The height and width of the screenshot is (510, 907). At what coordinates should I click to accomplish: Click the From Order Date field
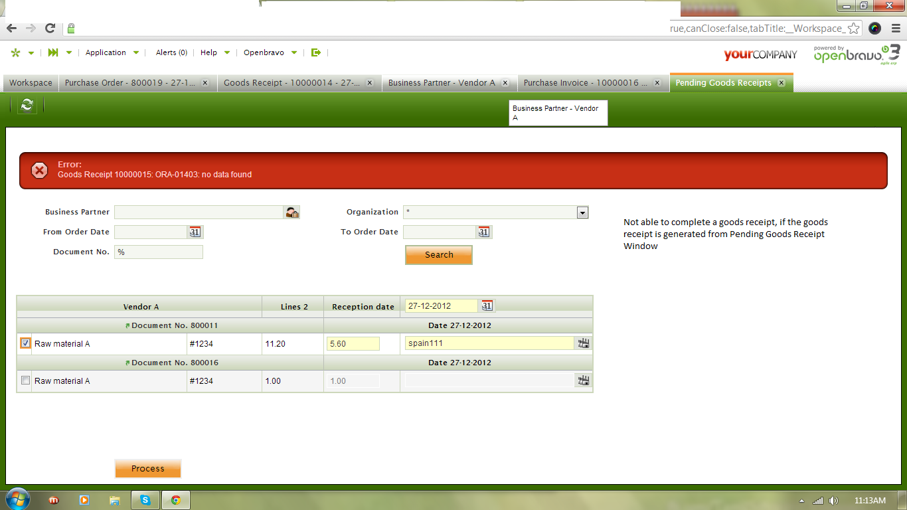coord(151,232)
